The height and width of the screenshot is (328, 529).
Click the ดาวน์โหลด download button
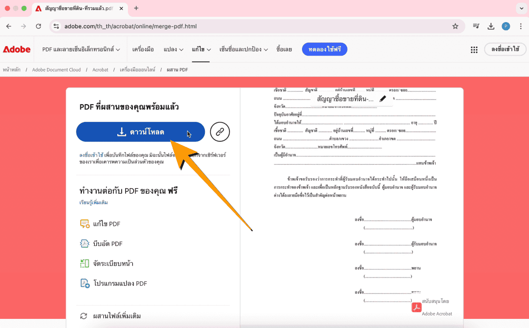(140, 132)
